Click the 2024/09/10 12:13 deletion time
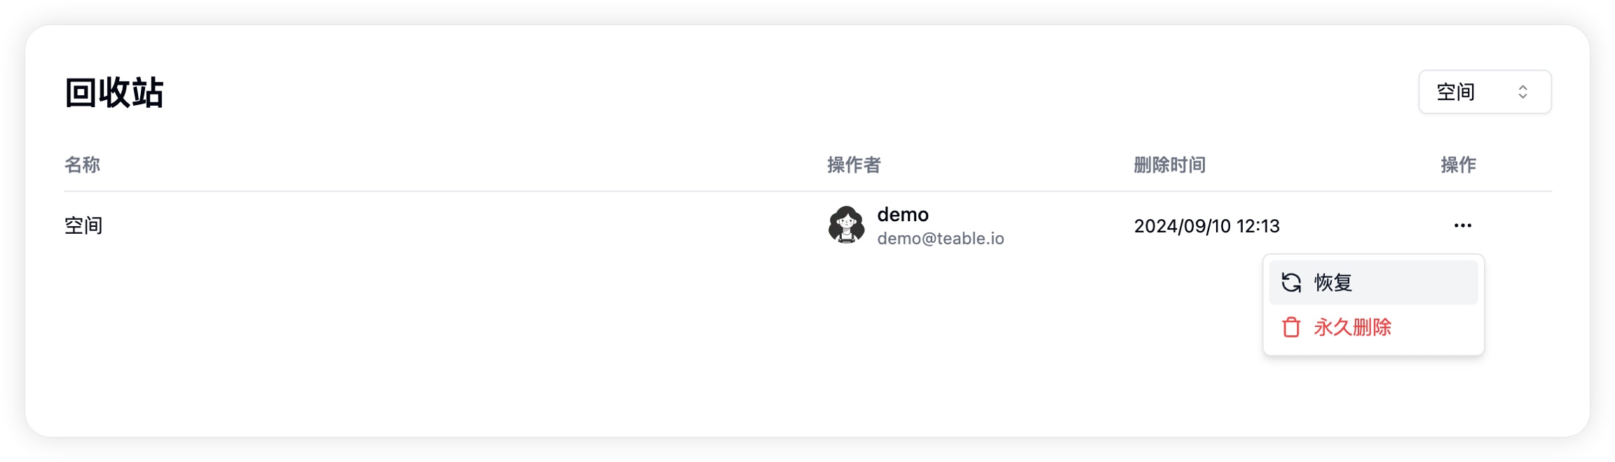The image size is (1615, 462). (1206, 226)
